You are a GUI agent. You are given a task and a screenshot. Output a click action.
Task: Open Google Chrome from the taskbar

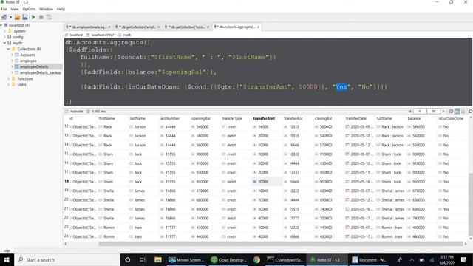256,259
